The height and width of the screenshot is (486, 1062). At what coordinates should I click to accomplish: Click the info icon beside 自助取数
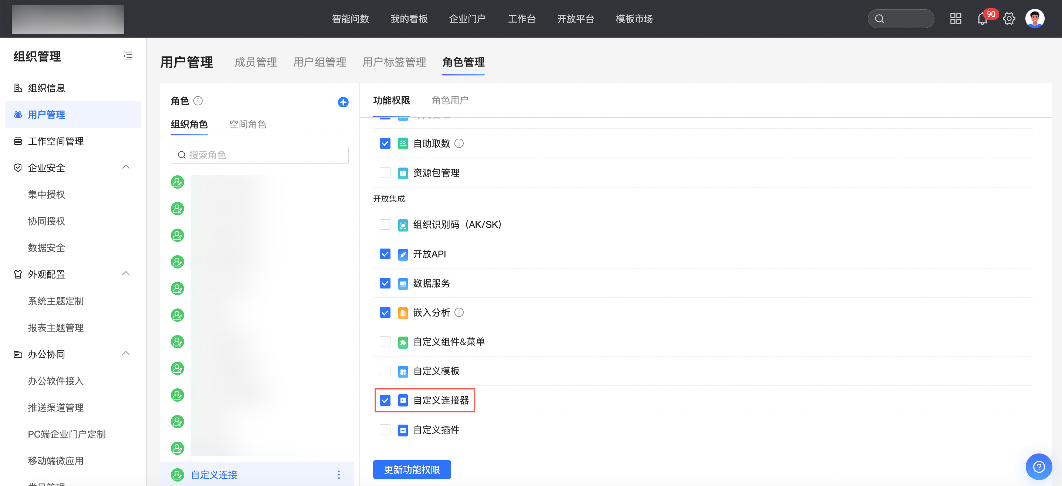459,144
